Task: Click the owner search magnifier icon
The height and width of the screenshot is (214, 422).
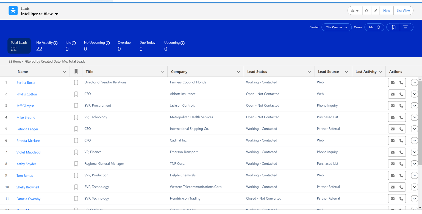Action: click(379, 27)
